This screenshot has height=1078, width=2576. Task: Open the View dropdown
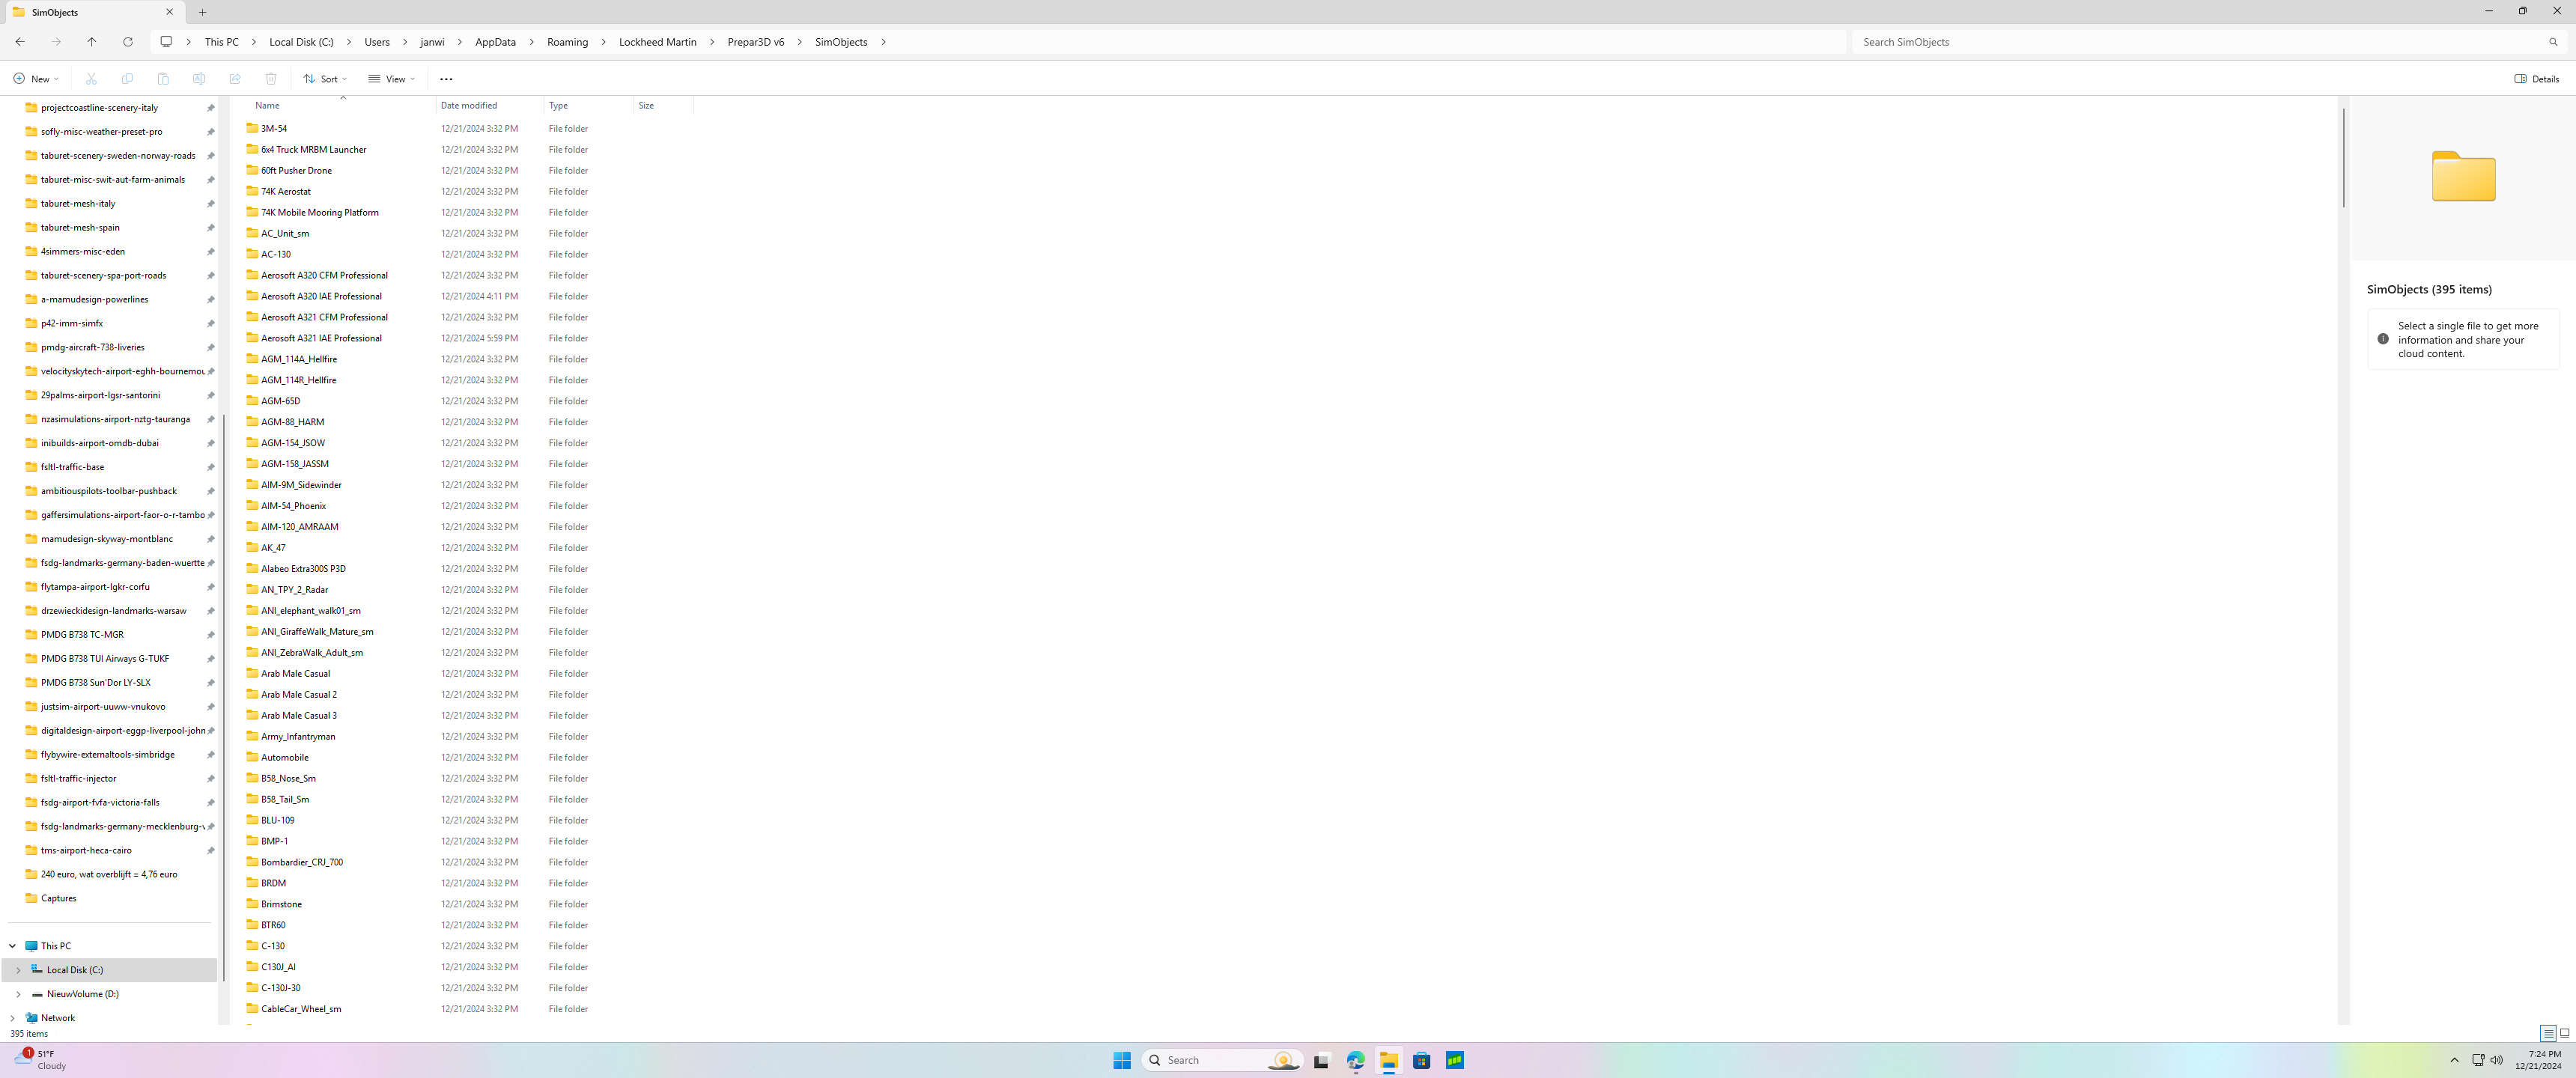click(391, 79)
